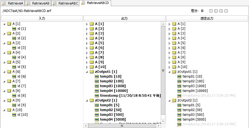This screenshot has height=128, width=249.
Task: Select temp02 [100] row in 想定出力
Action: [x=191, y=81]
